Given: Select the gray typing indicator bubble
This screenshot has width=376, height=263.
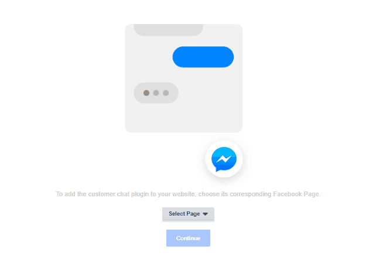Looking at the screenshot, I should point(156,93).
